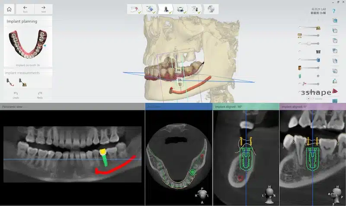The image size is (346, 206).
Task: Select the implant-to-crown measurement tool
Action: 23,82
